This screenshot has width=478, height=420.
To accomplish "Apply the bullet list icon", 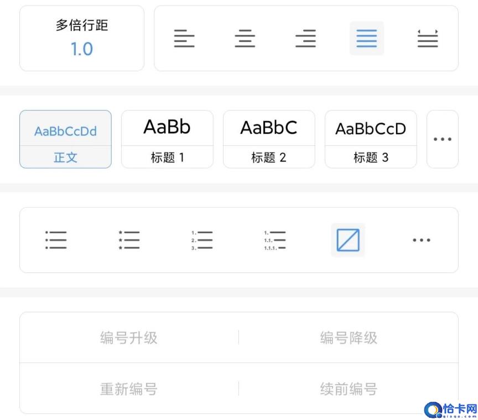I will click(55, 240).
